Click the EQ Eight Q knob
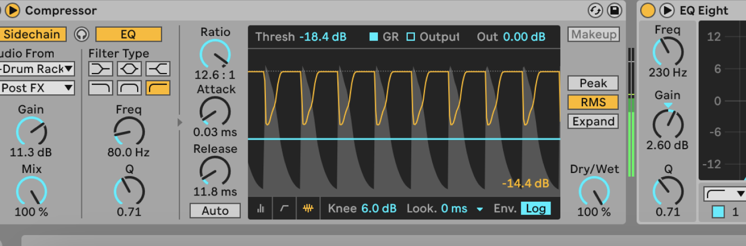746x246 pixels. click(668, 191)
